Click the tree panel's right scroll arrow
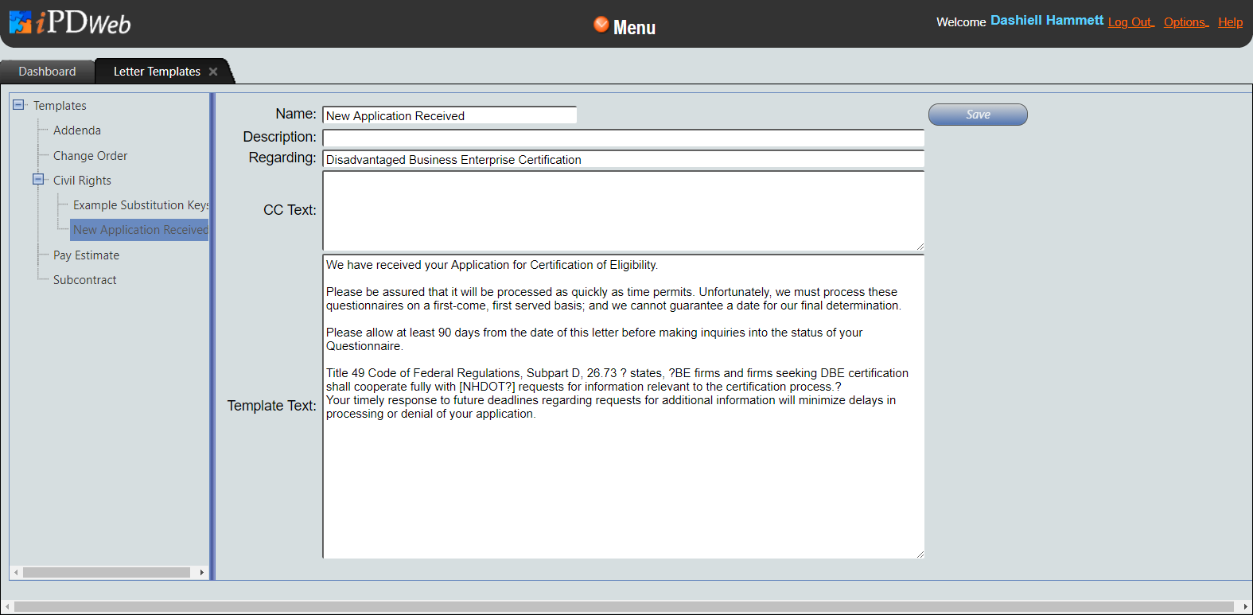The width and height of the screenshot is (1253, 615). (x=202, y=572)
